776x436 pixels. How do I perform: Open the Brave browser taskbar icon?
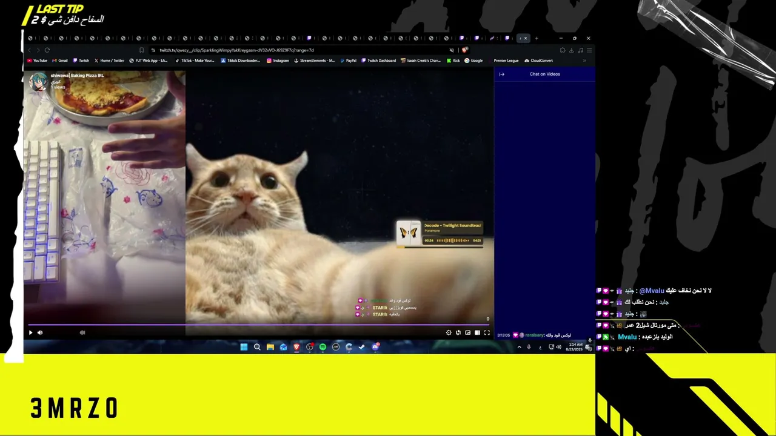coord(296,347)
